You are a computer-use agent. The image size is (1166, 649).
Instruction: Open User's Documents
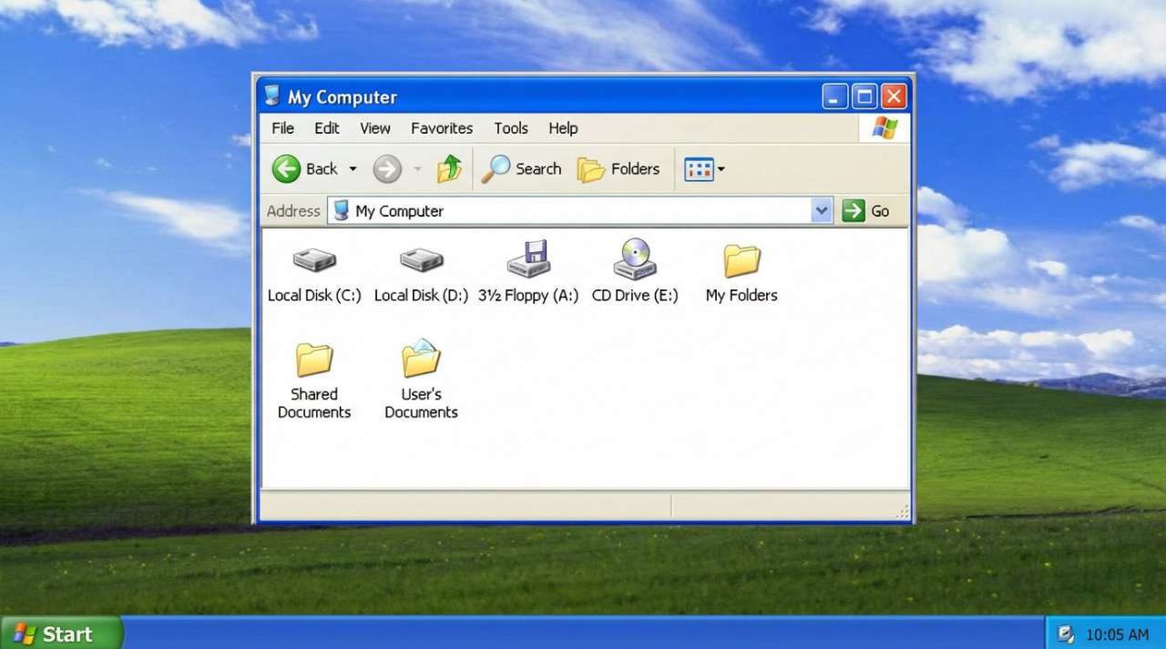click(x=421, y=364)
